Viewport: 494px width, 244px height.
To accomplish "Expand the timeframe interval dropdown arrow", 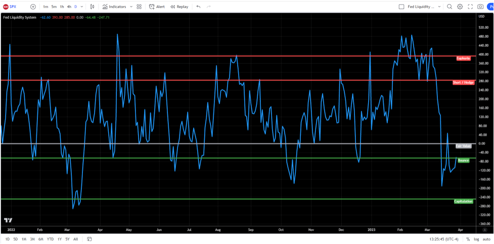I will click(x=82, y=7).
